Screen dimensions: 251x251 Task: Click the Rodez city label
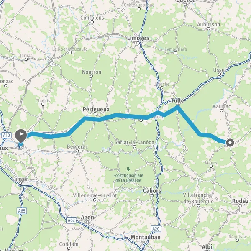pos(240,201)
